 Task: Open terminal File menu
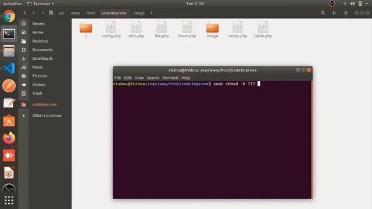117,78
